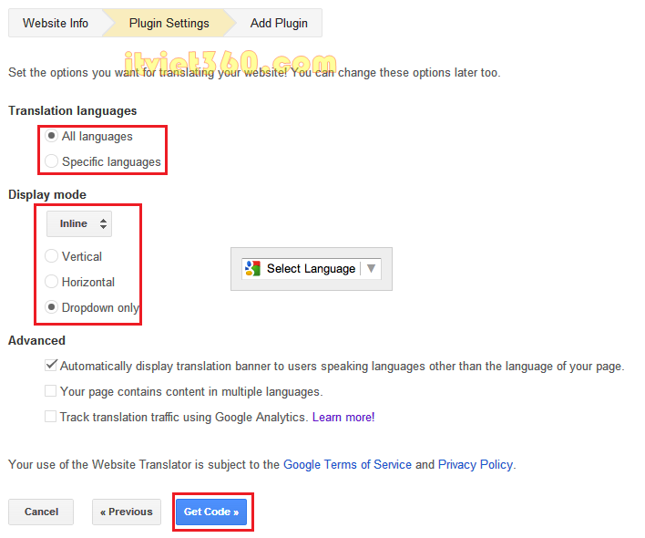Click the Cancel button
This screenshot has height=538, width=645.
pos(41,512)
